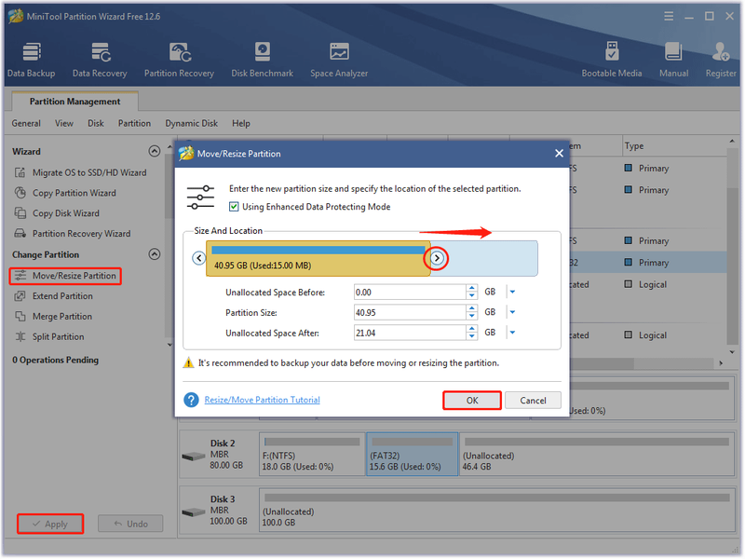Open unit dropdown for Partition Size

512,312
